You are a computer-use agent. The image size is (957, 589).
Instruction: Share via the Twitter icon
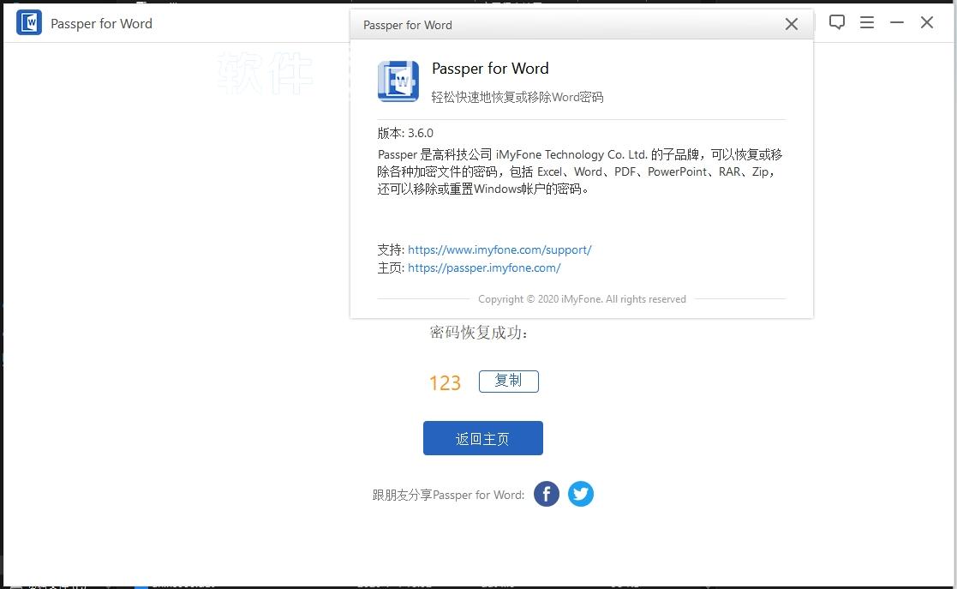click(581, 494)
